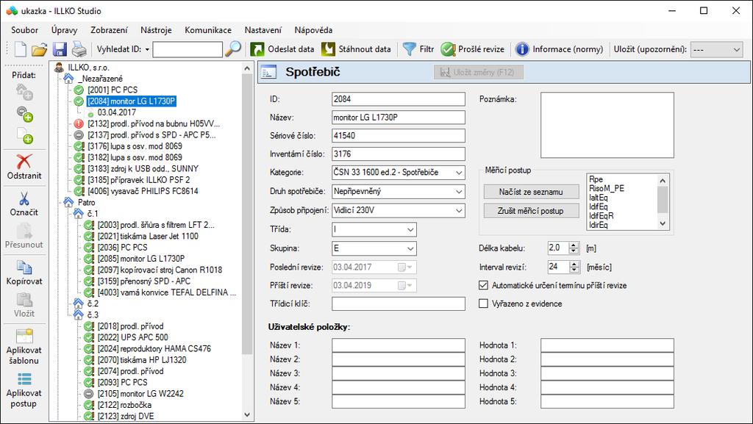Increase Délka kabelu spinner
The image size is (753, 424).
coord(574,245)
